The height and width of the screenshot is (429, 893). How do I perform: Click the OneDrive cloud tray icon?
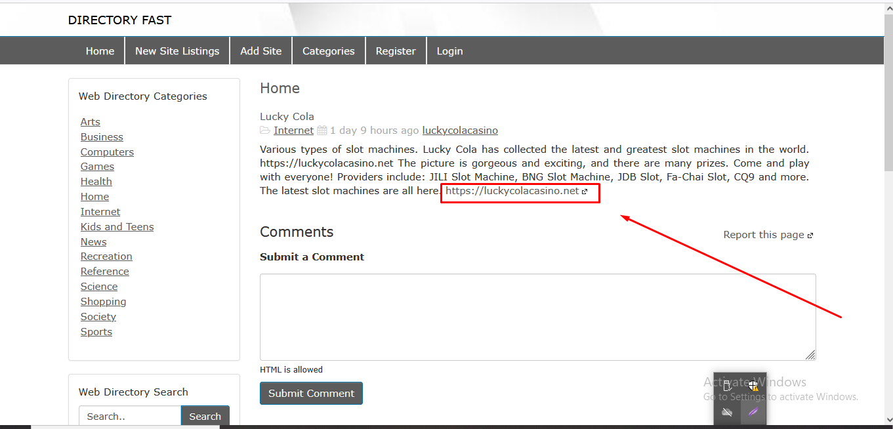[727, 412]
